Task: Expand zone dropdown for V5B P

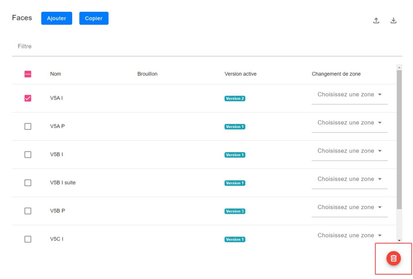Action: tap(349, 207)
